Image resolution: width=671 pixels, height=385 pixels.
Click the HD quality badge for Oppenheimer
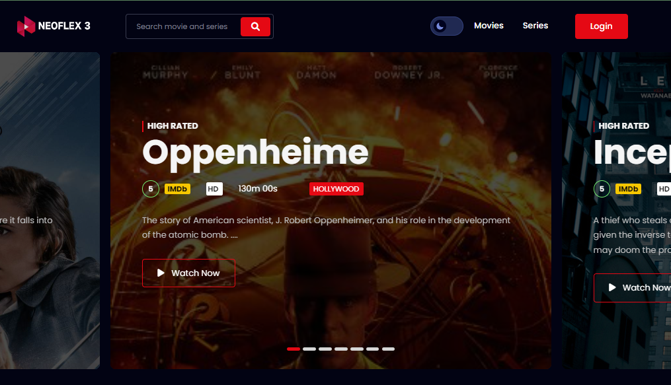[213, 189]
